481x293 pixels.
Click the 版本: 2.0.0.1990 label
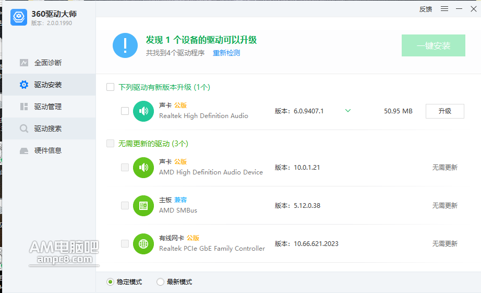[x=52, y=23]
